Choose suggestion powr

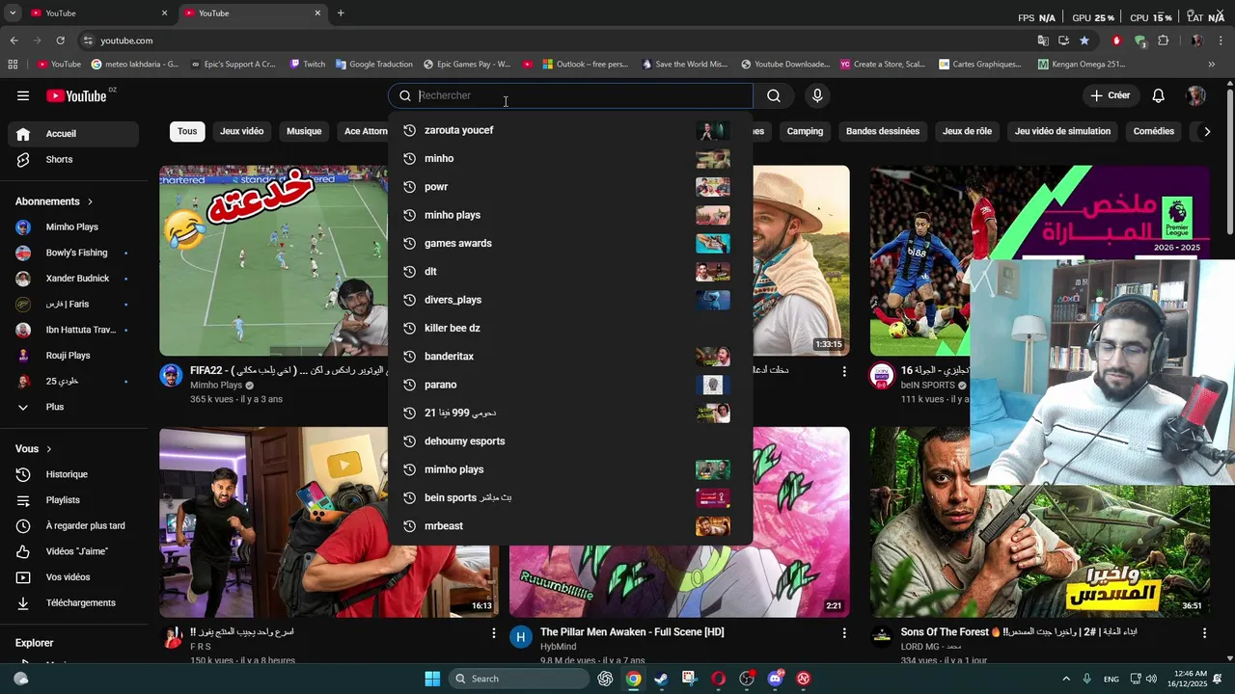pyautogui.click(x=569, y=187)
